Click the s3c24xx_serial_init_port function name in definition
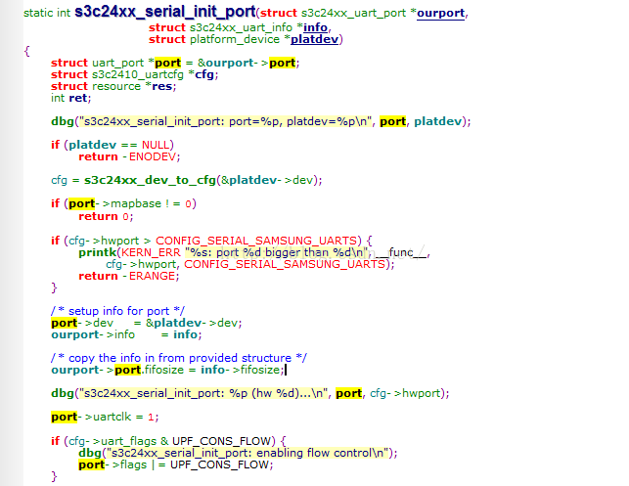This screenshot has height=486, width=629. tap(165, 12)
